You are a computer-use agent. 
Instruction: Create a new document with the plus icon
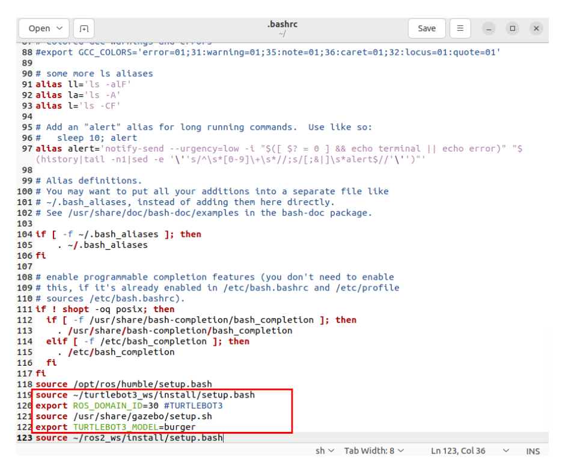[x=84, y=28]
